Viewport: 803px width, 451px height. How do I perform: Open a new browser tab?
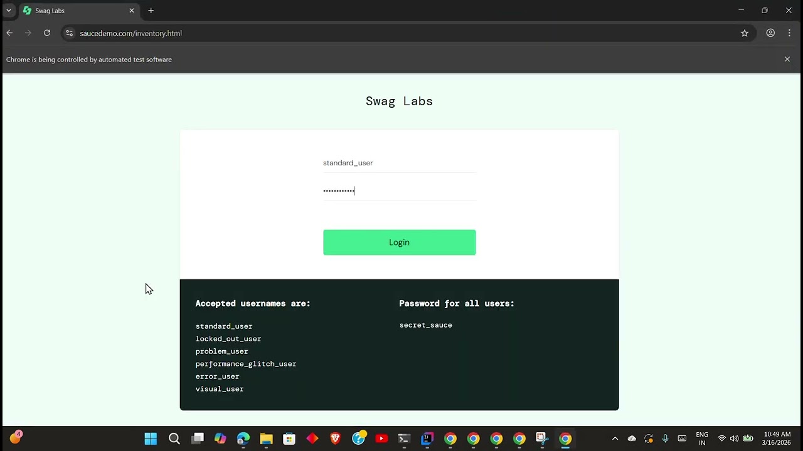151,11
